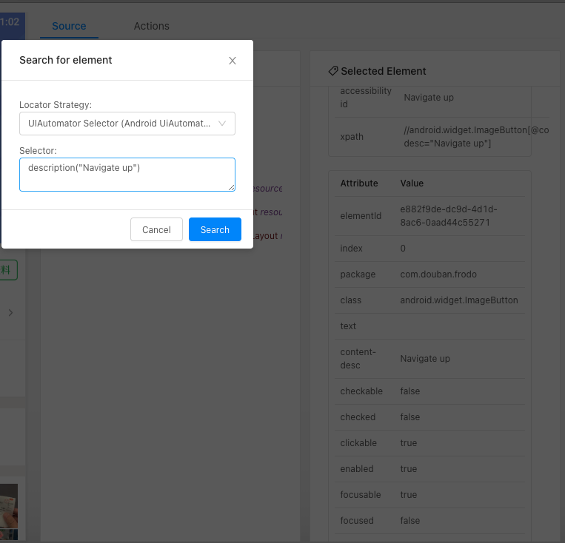The width and height of the screenshot is (565, 543).
Task: Click the Selected Element tag icon
Action: point(333,72)
